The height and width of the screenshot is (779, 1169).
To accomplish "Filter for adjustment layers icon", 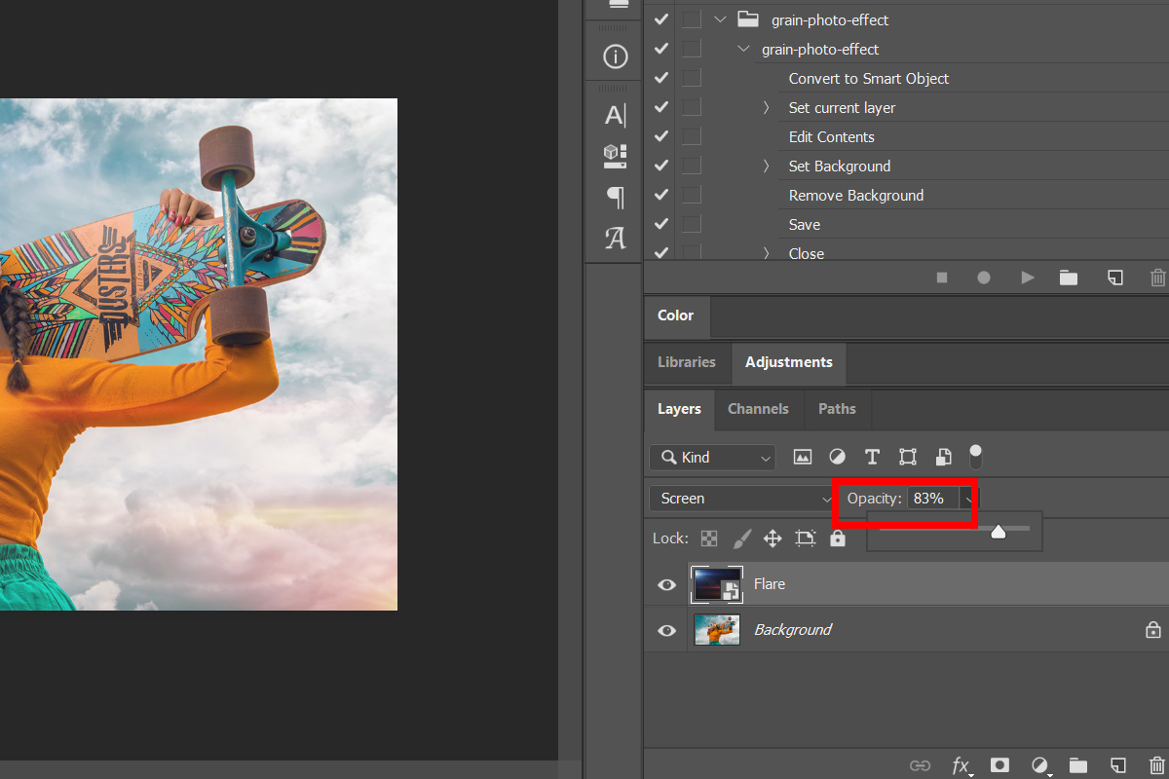I will coord(837,457).
